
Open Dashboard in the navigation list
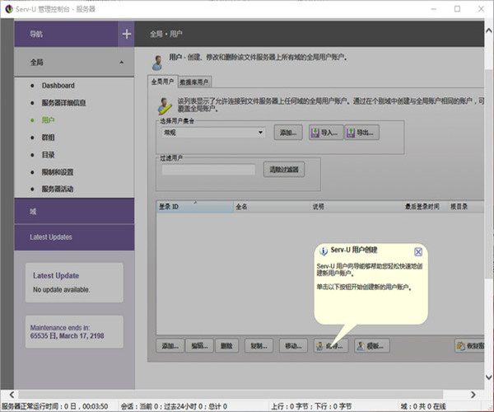58,85
